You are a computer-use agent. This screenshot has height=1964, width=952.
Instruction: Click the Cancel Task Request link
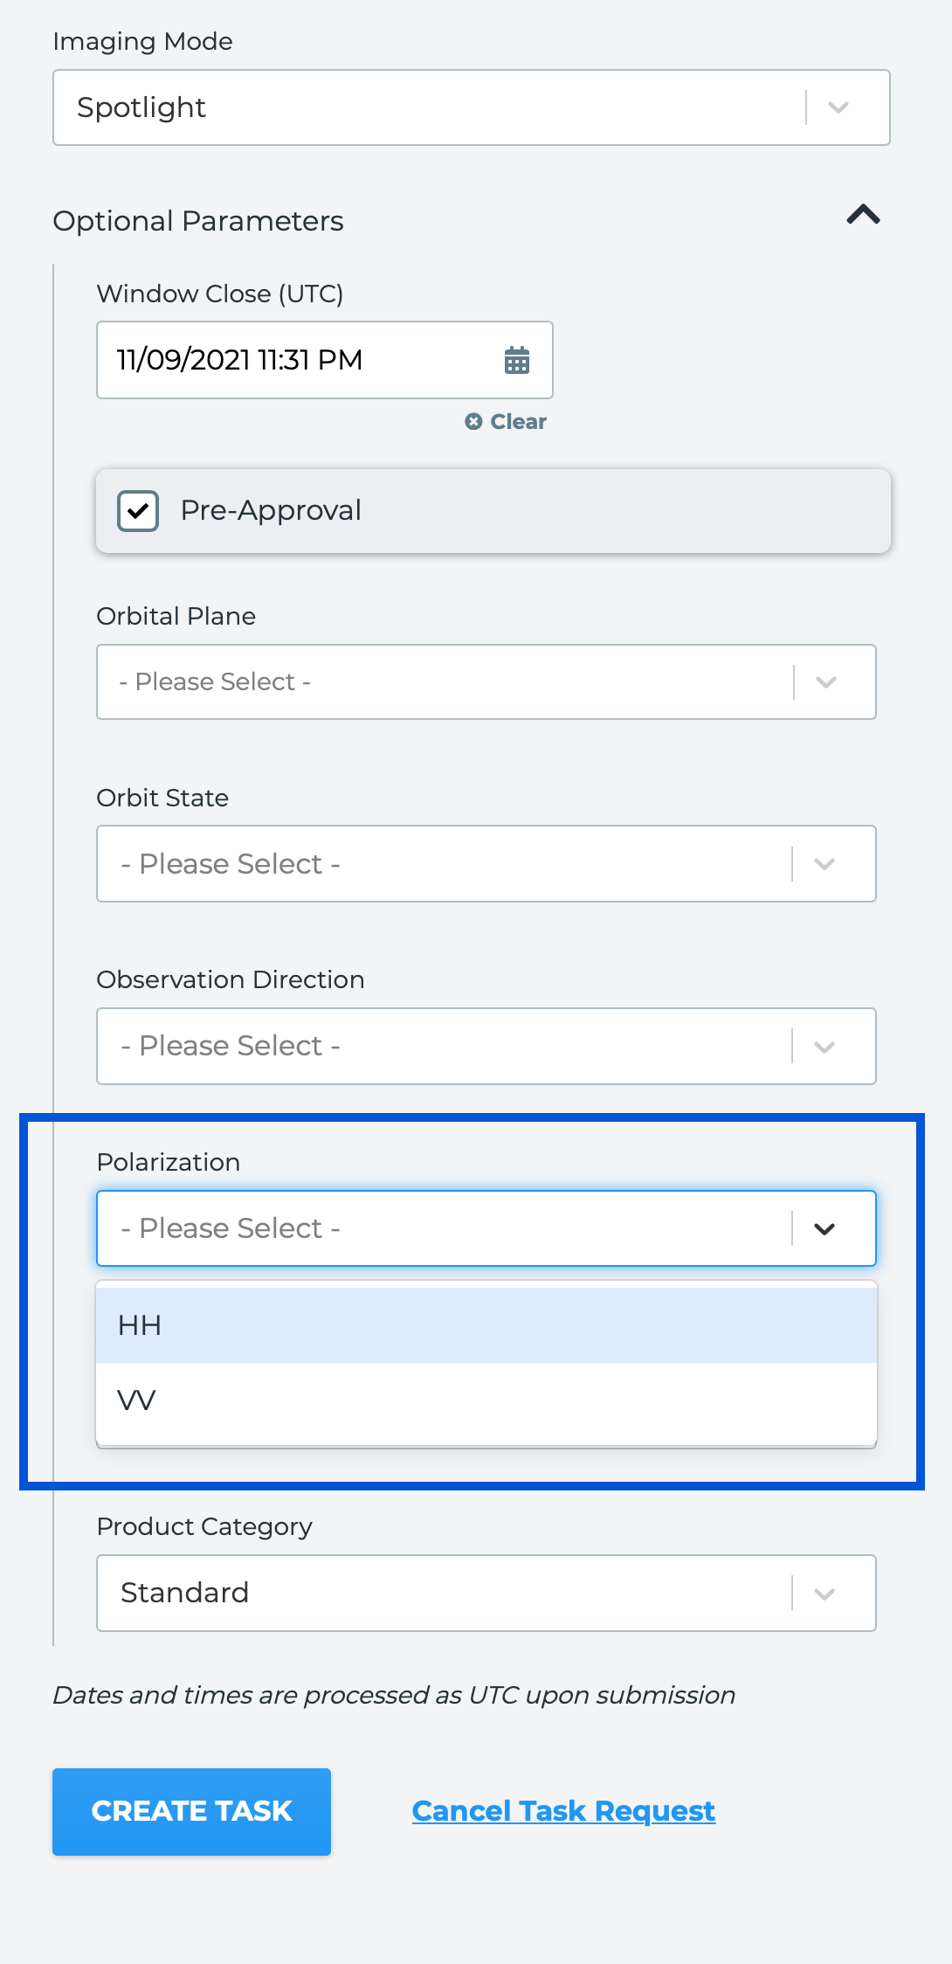tap(563, 1811)
